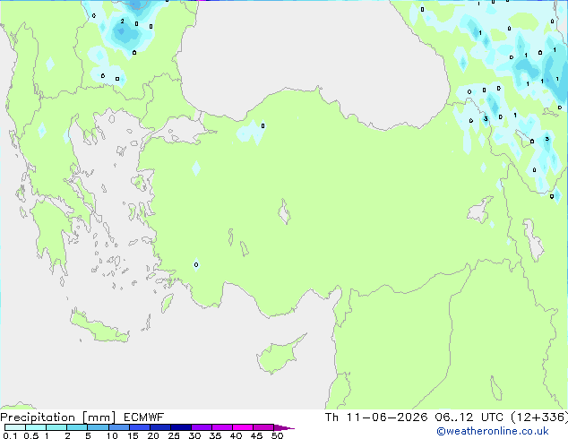Viewport: 568px width, 439px height.
Task: Click the '45' legend scale label
Action: (x=256, y=435)
